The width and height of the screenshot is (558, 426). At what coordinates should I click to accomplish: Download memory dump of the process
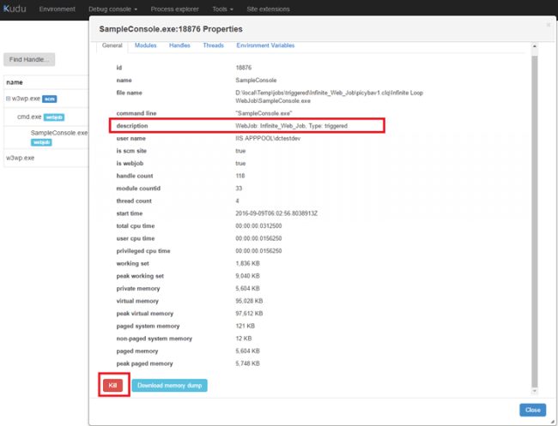coord(169,385)
